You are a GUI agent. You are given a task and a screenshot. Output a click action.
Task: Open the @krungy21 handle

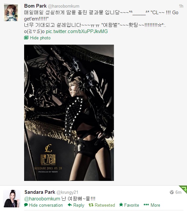click(x=67, y=192)
